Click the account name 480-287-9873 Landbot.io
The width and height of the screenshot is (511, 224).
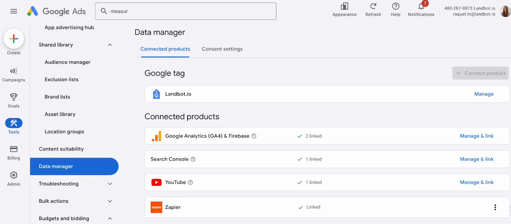(470, 8)
